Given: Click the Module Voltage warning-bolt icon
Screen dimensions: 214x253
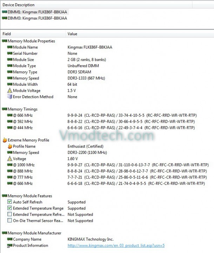Looking at the screenshot, I should point(10,90).
